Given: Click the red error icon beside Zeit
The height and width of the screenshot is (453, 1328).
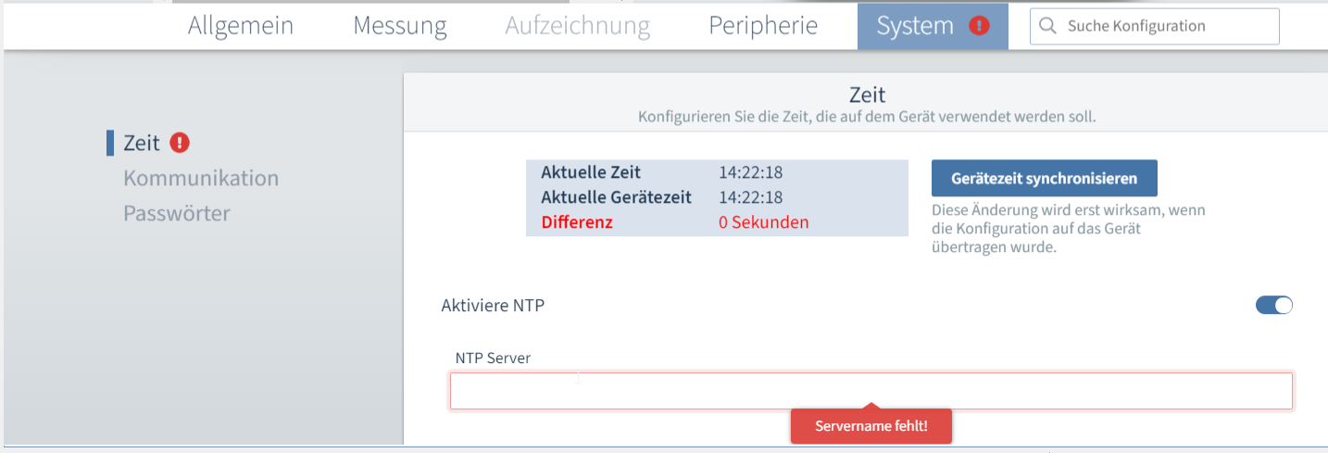Looking at the screenshot, I should coord(180,143).
